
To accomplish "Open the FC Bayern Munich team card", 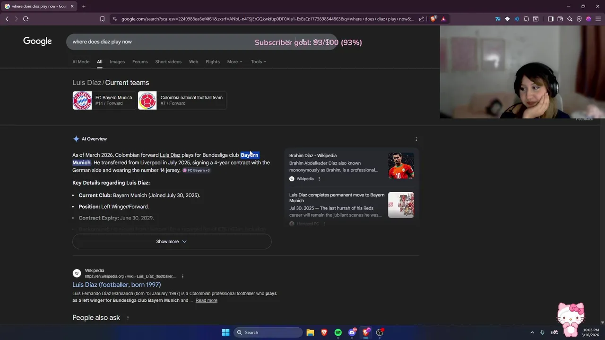I will 104,101.
